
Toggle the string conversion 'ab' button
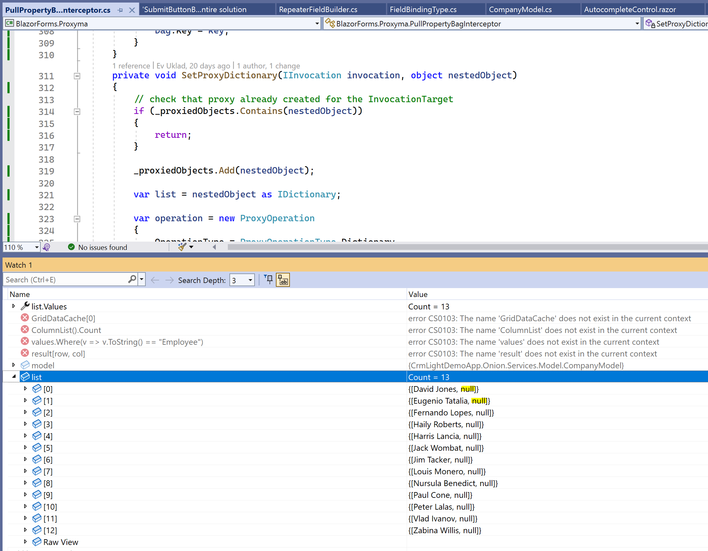point(282,279)
